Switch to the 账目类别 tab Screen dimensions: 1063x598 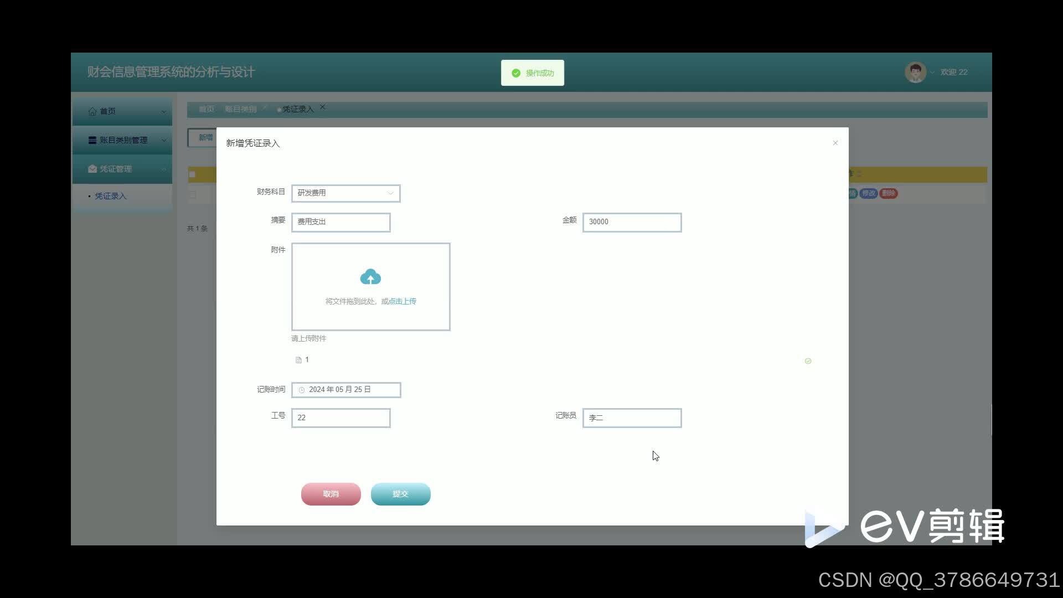[x=240, y=109]
